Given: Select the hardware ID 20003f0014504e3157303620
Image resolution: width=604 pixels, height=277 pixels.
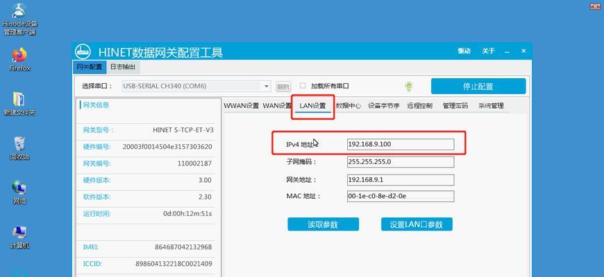Looking at the screenshot, I should pos(167,147).
